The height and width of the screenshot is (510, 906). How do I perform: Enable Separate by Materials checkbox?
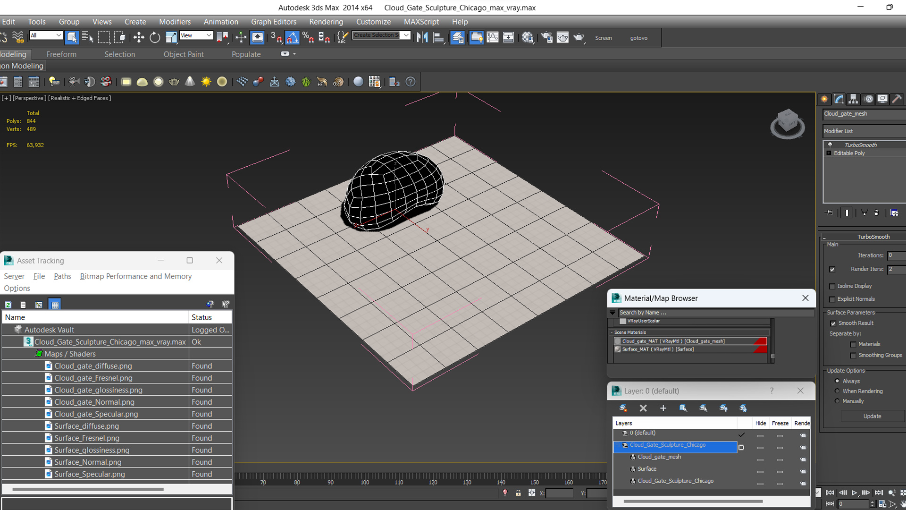(x=853, y=345)
